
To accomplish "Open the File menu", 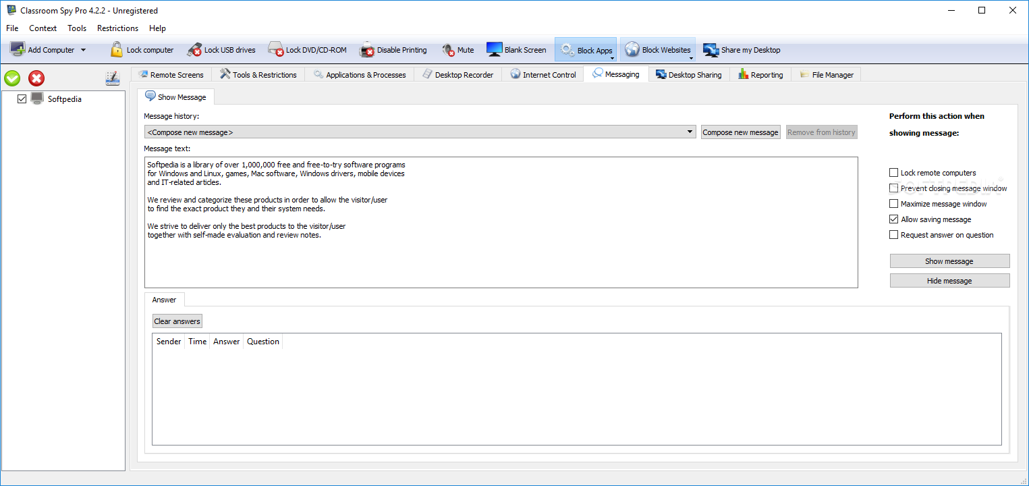I will tap(12, 28).
